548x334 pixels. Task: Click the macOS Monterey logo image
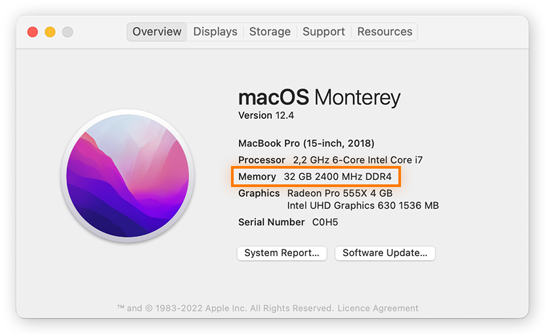point(127,176)
